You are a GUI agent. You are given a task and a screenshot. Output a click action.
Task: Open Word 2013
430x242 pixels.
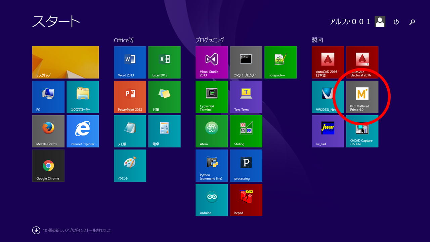click(x=130, y=63)
